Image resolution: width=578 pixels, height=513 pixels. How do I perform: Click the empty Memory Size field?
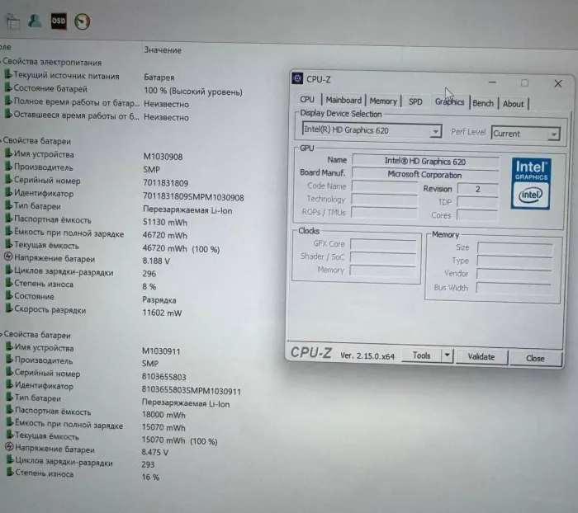point(515,248)
